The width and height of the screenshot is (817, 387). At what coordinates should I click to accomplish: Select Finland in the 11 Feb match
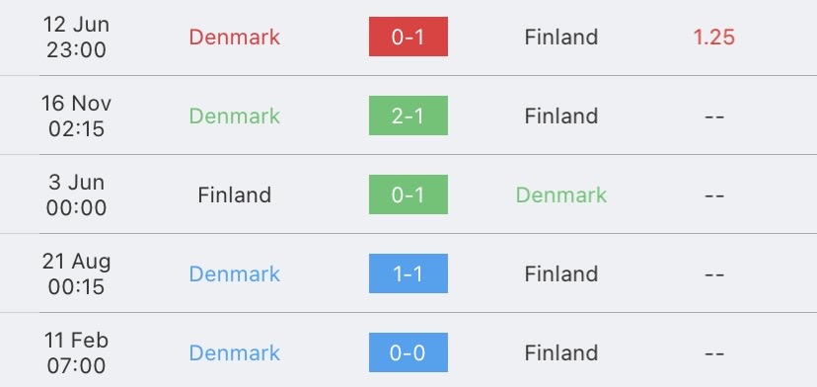(561, 353)
